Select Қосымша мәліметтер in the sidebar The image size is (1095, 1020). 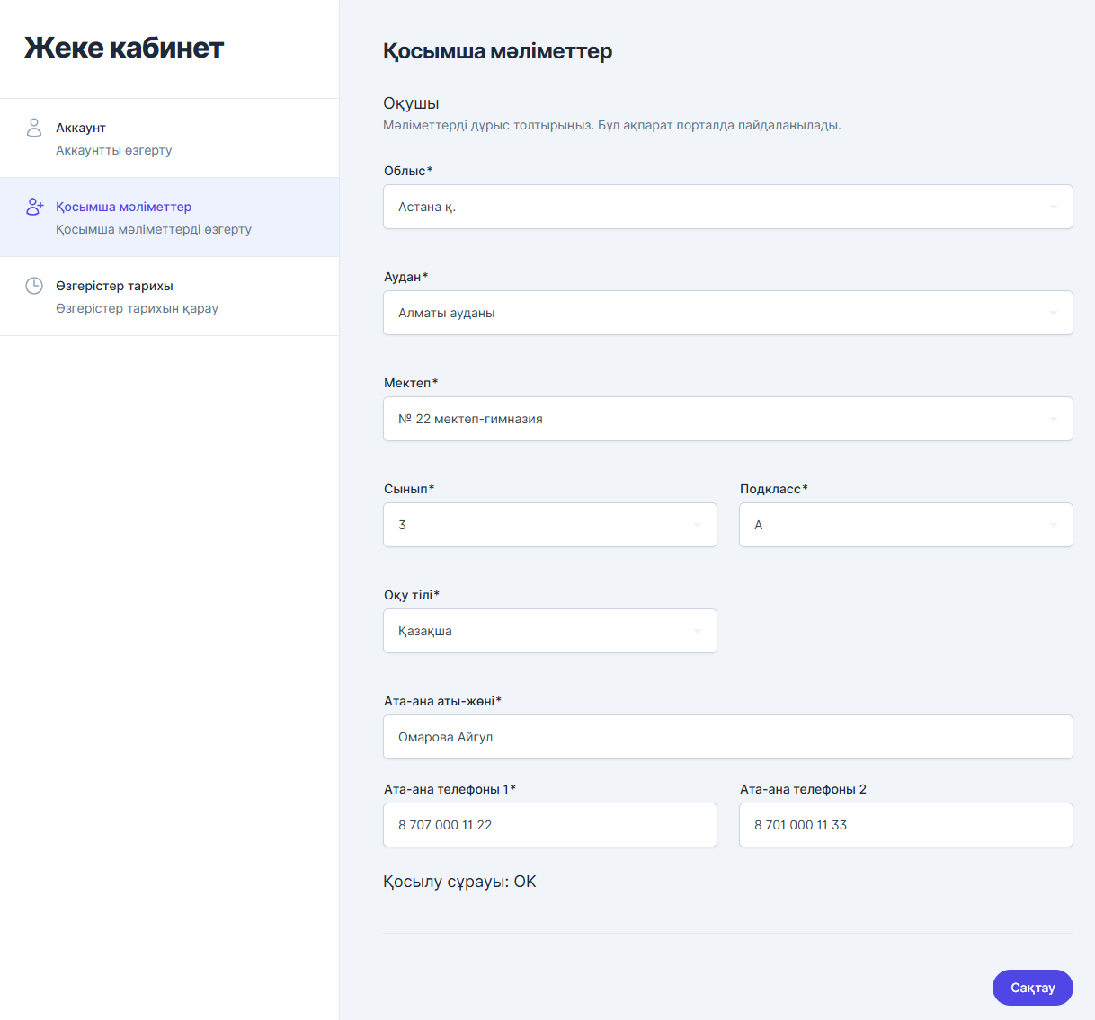point(123,207)
